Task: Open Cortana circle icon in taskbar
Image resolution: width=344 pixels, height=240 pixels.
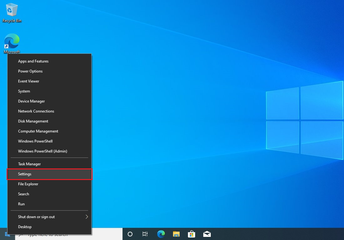Action: (130, 234)
